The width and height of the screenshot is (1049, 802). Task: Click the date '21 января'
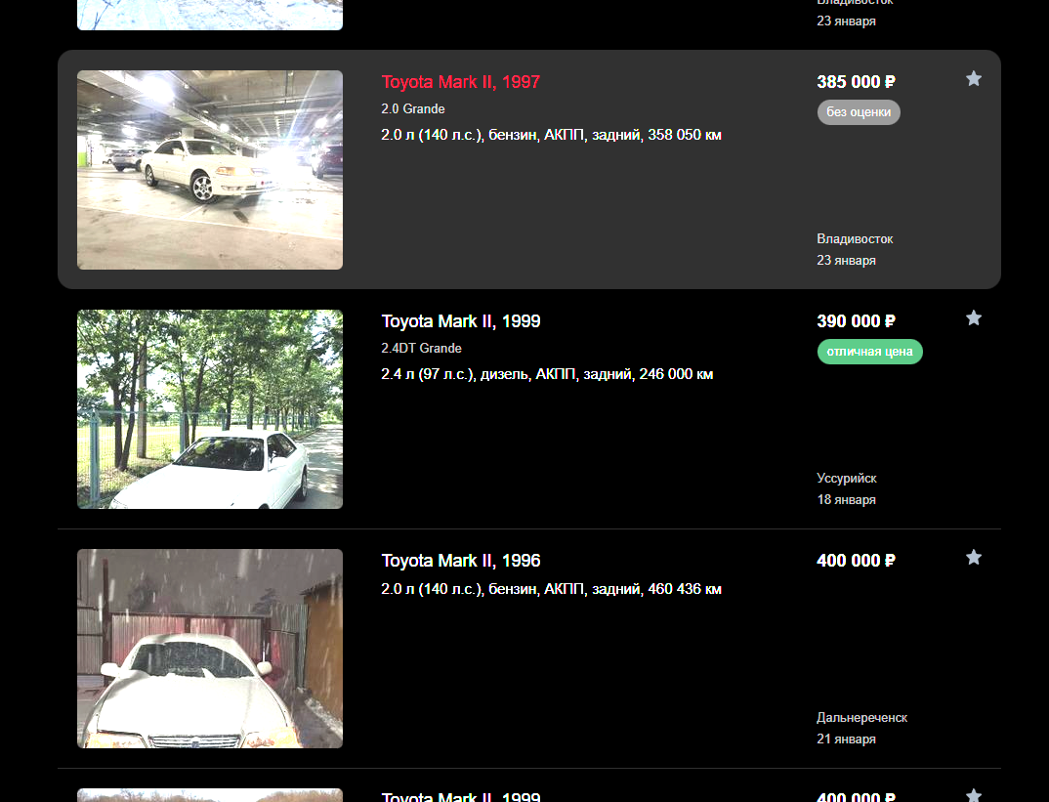tap(846, 739)
